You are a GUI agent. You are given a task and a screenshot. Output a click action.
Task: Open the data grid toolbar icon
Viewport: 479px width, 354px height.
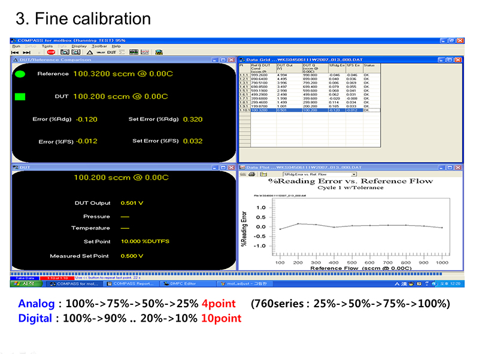pos(134,52)
